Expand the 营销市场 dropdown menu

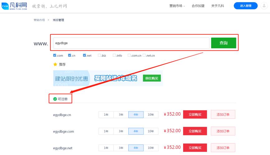tap(177, 6)
